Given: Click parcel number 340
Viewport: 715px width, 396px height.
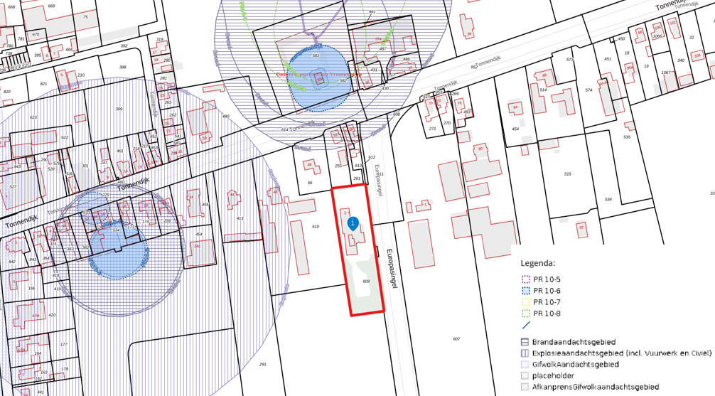Looking at the screenshot, I should (681, 60).
